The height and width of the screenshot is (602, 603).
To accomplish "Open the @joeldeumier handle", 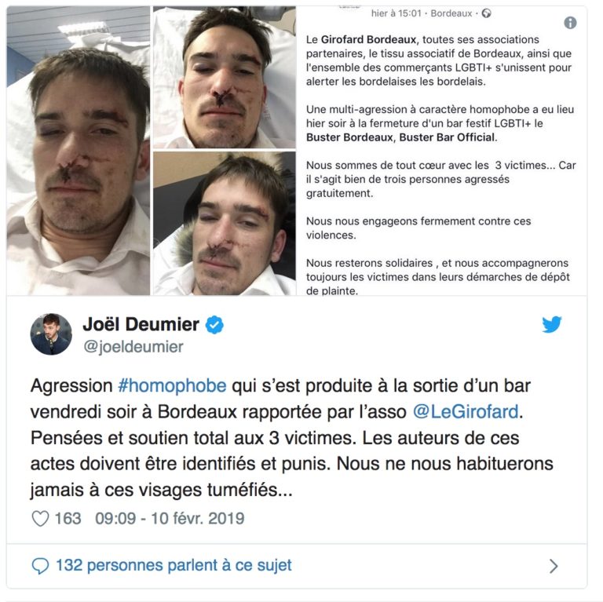I will (x=133, y=347).
